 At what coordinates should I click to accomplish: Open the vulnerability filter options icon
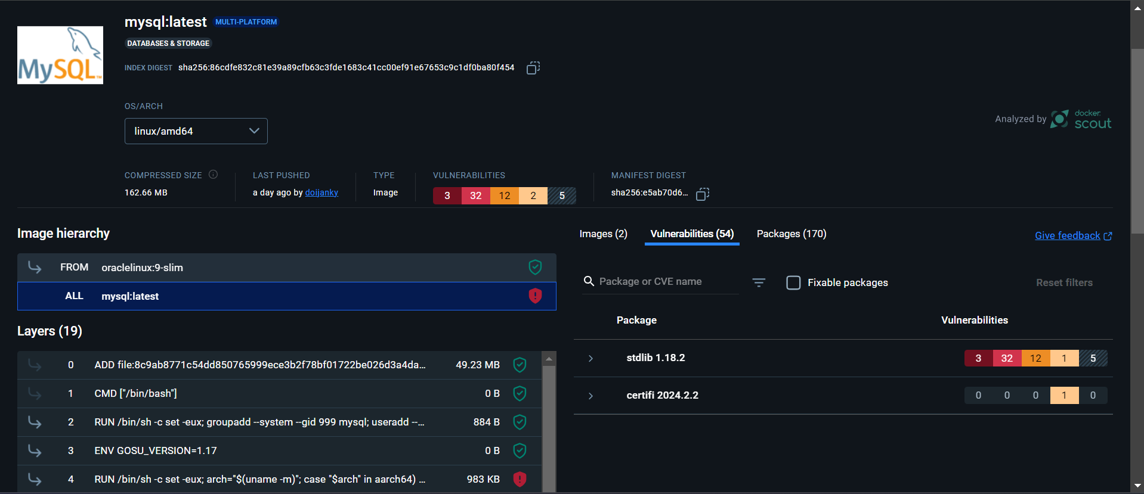pyautogui.click(x=759, y=282)
